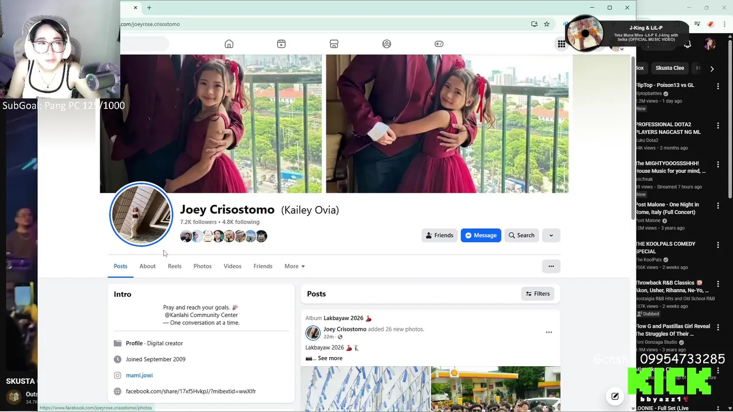Click the 4.8K following text
The width and height of the screenshot is (733, 412).
click(x=241, y=222)
